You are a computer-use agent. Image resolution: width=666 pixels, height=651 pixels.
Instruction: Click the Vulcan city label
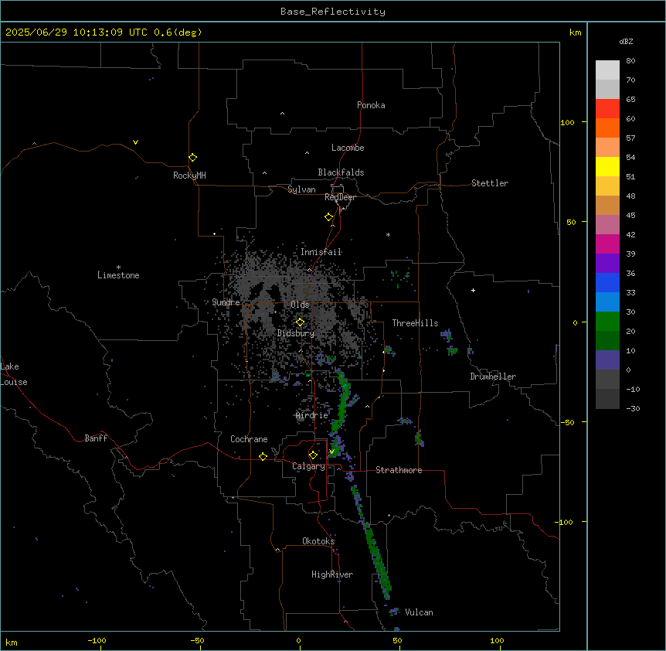[x=419, y=612]
